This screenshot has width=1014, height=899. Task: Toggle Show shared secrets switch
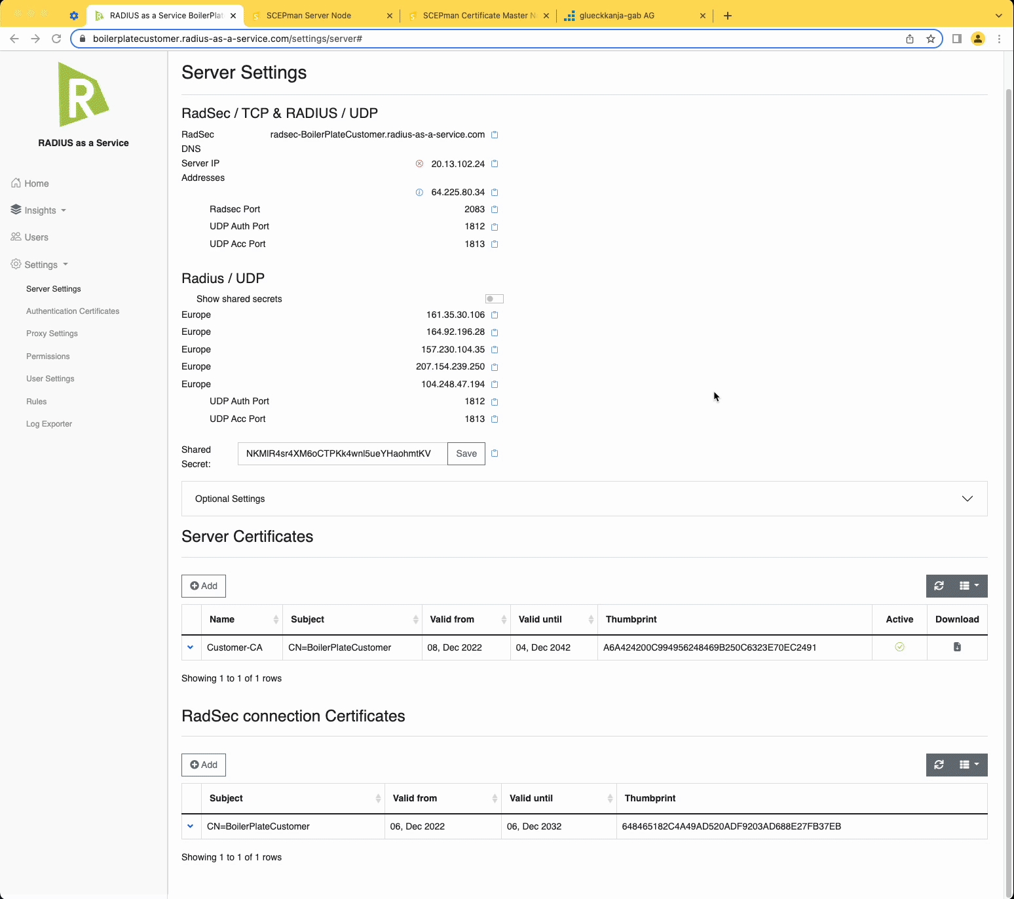pyautogui.click(x=495, y=299)
